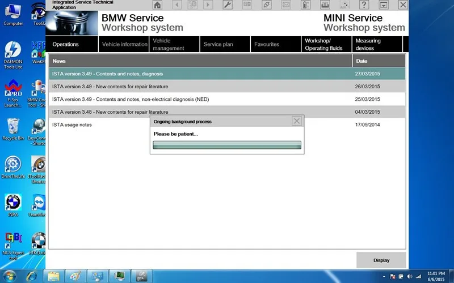Image resolution: width=454 pixels, height=283 pixels.
Task: Open the Favourites tab
Action: click(x=276, y=44)
